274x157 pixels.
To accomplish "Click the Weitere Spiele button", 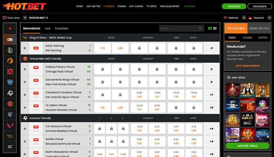I will (247, 146).
